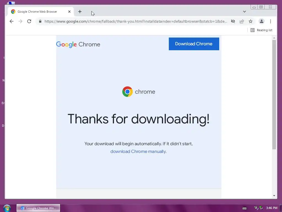
Task: Click the Google Chrome taskbar button
Action: pyautogui.click(x=38, y=208)
